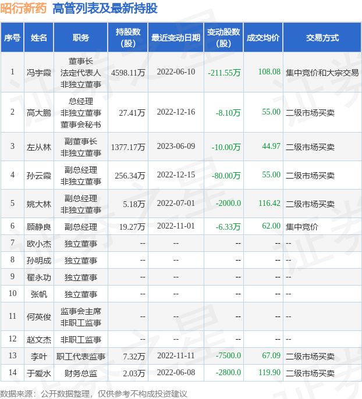362x399 pixels.
Task: Click the date 2023-06-09 cell
Action: click(x=176, y=147)
